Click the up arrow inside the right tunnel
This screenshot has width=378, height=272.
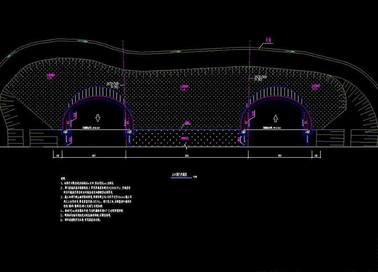(x=276, y=117)
